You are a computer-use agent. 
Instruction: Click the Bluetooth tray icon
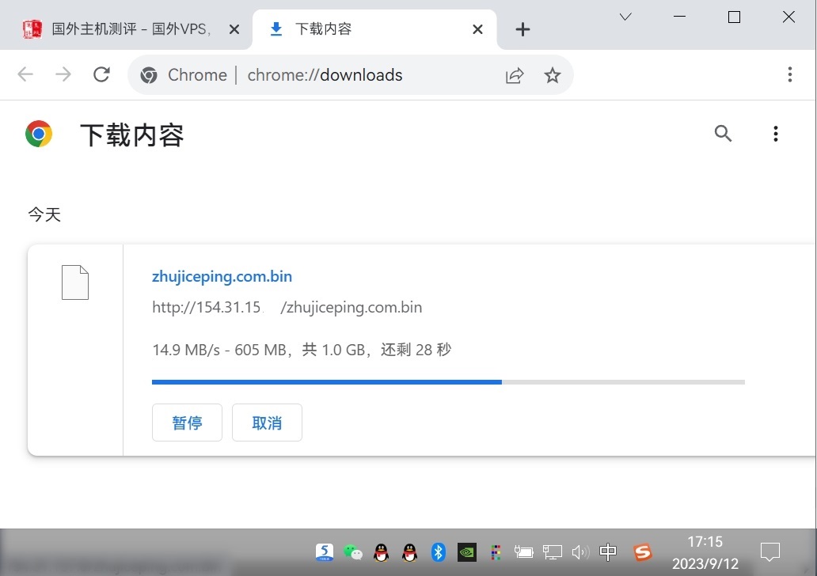[x=439, y=551]
